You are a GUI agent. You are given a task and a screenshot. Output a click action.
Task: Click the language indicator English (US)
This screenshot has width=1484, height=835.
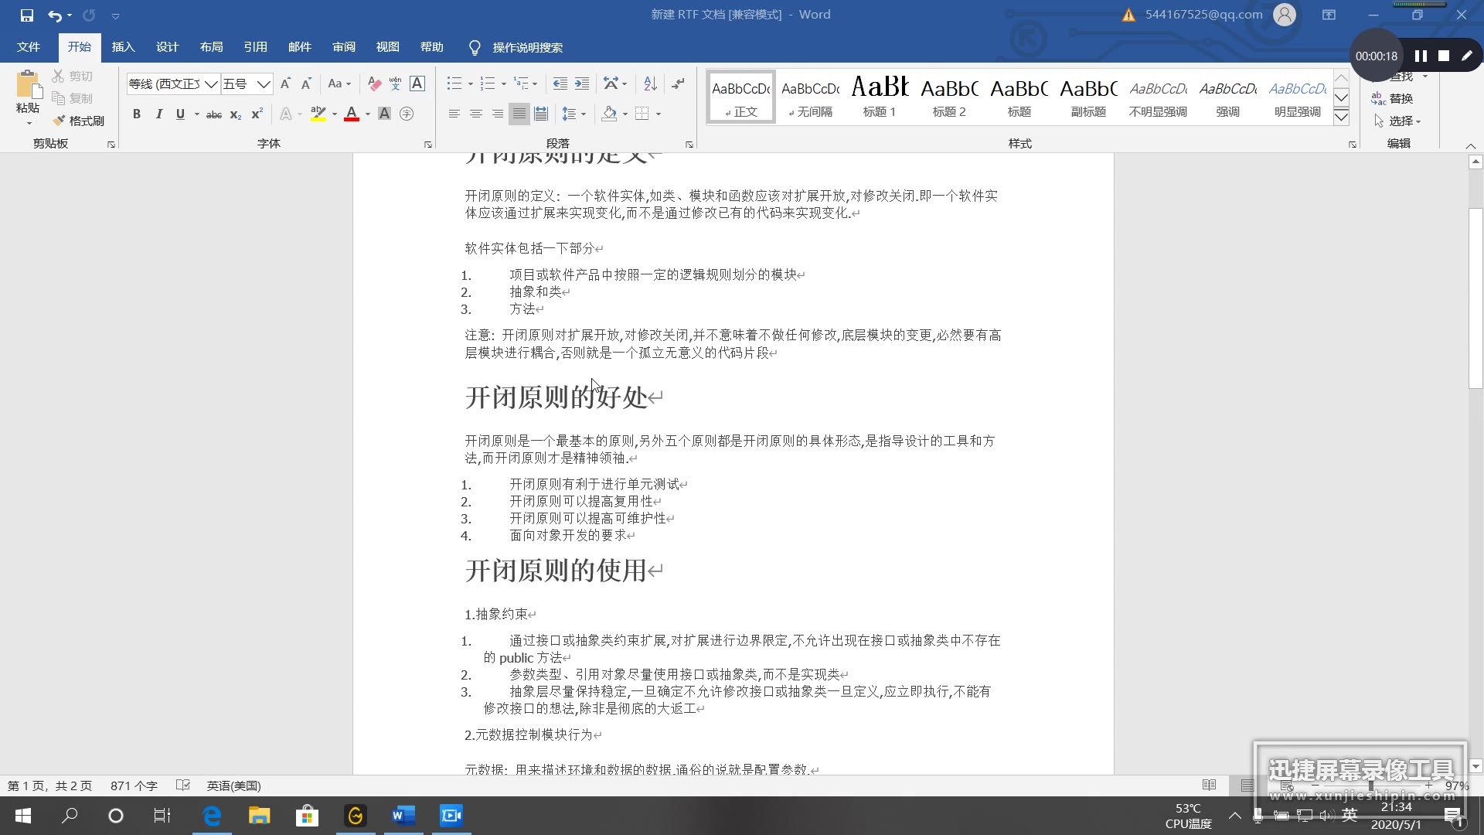(233, 786)
